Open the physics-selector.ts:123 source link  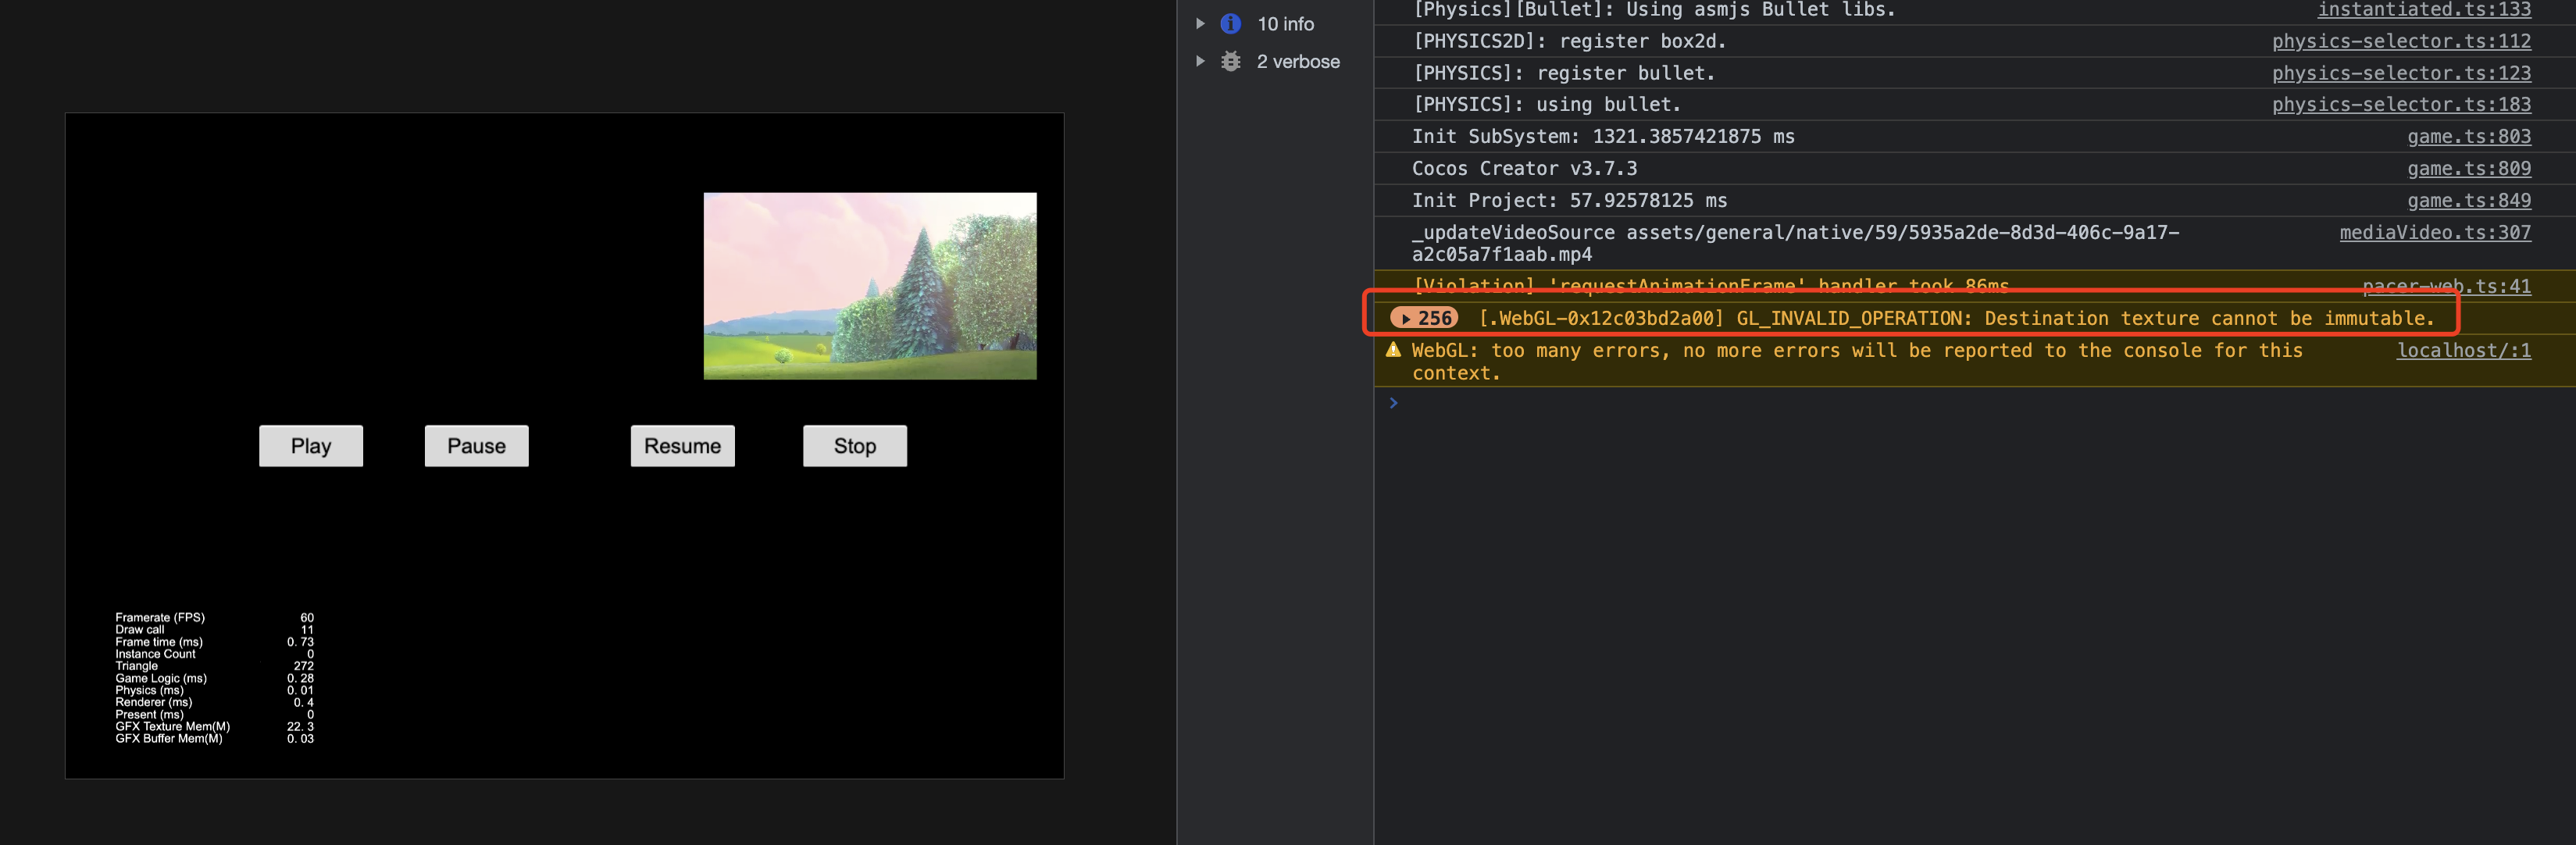(2400, 73)
